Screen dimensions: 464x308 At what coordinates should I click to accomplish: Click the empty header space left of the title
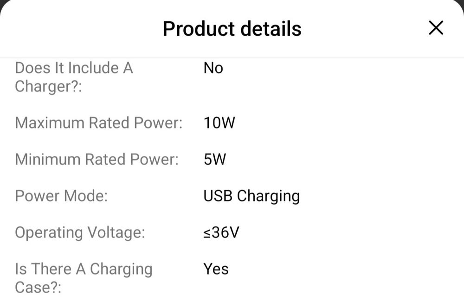(79, 29)
